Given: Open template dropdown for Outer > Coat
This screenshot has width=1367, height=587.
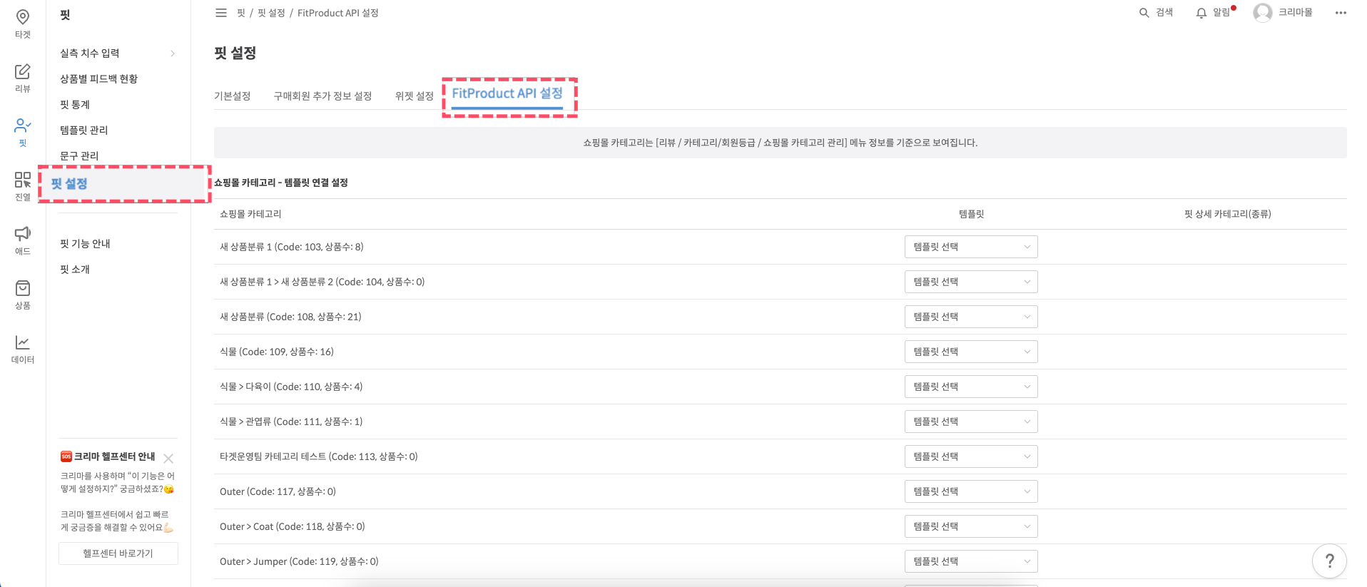Looking at the screenshot, I should [970, 526].
